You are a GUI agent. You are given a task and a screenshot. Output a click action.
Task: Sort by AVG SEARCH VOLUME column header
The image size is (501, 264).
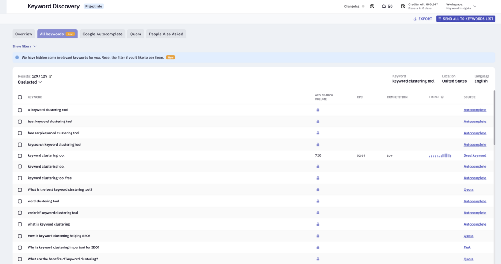pyautogui.click(x=324, y=97)
